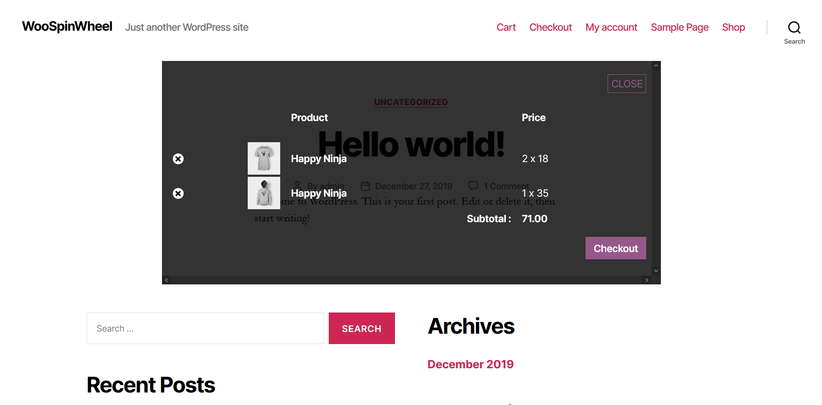Open the UNCATEGORIZED category
The height and width of the screenshot is (405, 822).
coord(411,102)
